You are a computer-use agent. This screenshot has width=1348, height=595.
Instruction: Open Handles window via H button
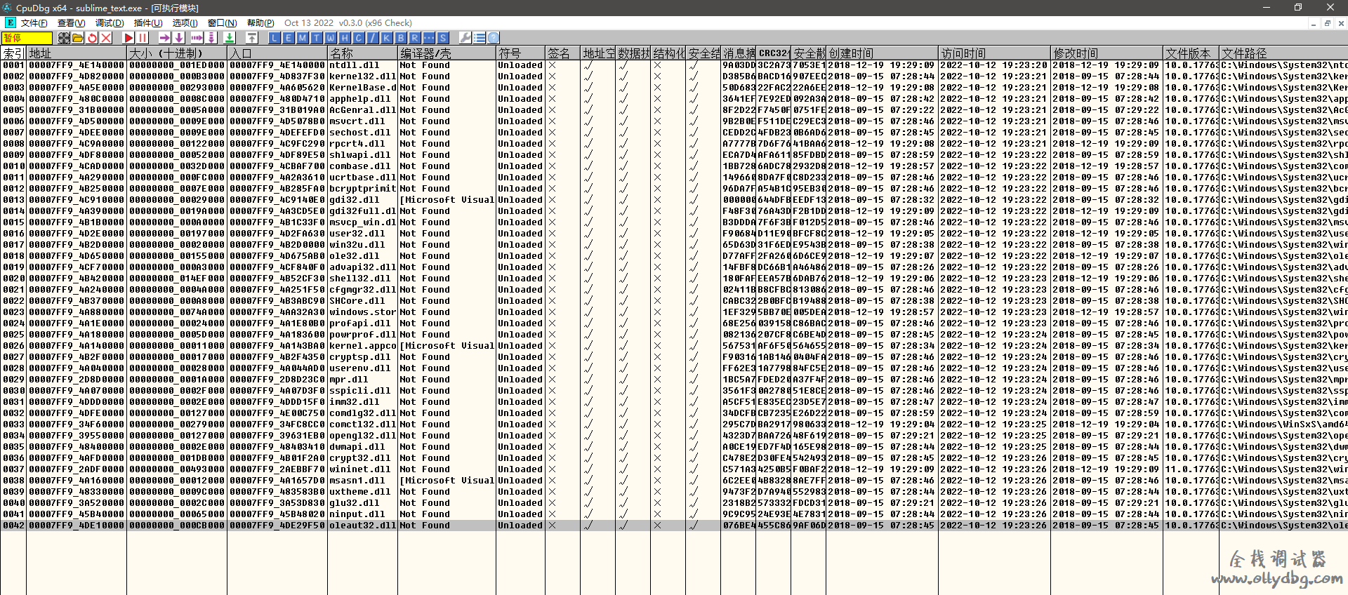pyautogui.click(x=345, y=38)
